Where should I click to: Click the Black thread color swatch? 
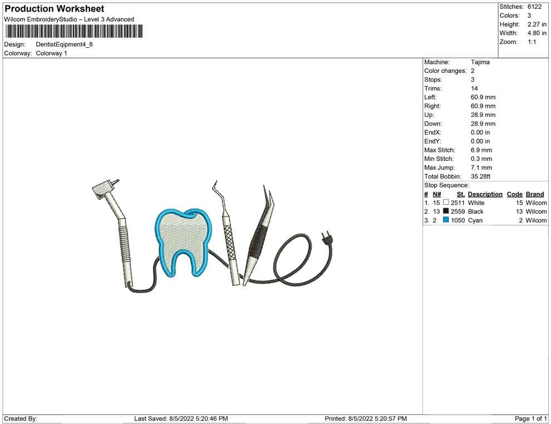tap(446, 211)
